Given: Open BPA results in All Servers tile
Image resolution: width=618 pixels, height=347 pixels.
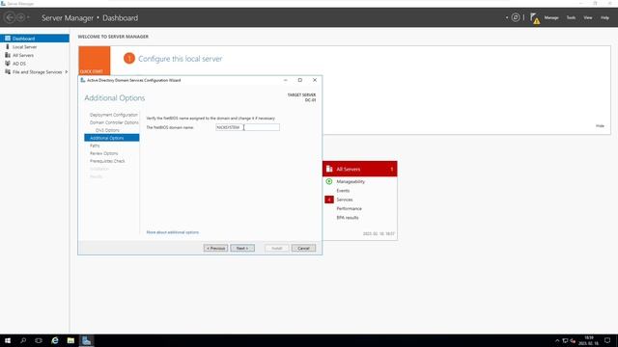Looking at the screenshot, I should tap(348, 218).
